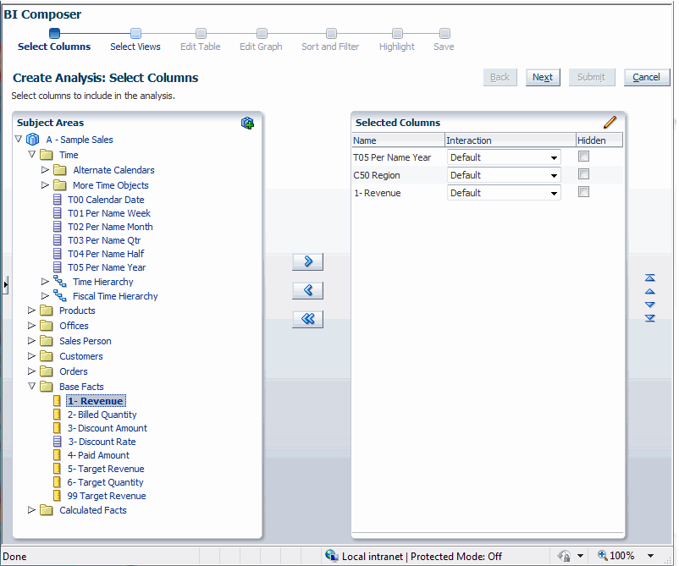Click the remove column left arrow button
Screen dimensions: 679x566
pyautogui.click(x=307, y=290)
